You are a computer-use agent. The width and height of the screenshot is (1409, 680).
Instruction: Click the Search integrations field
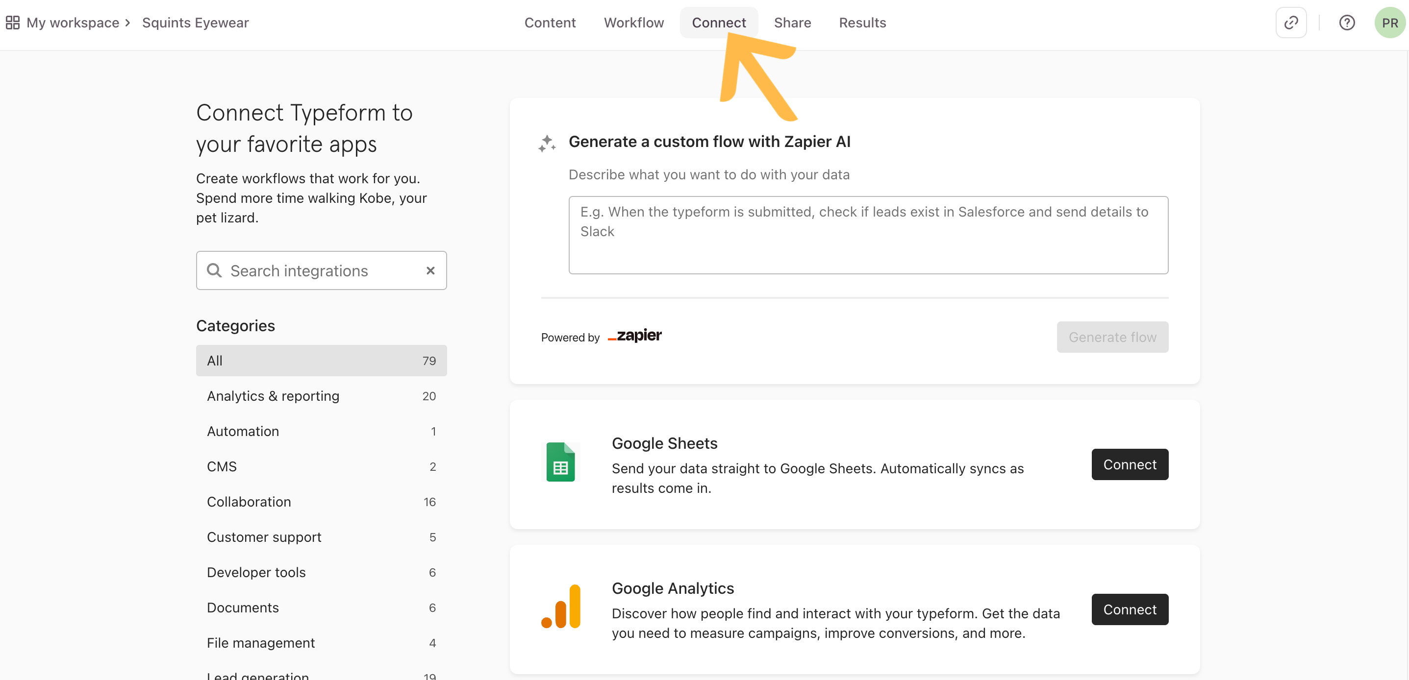(x=321, y=270)
